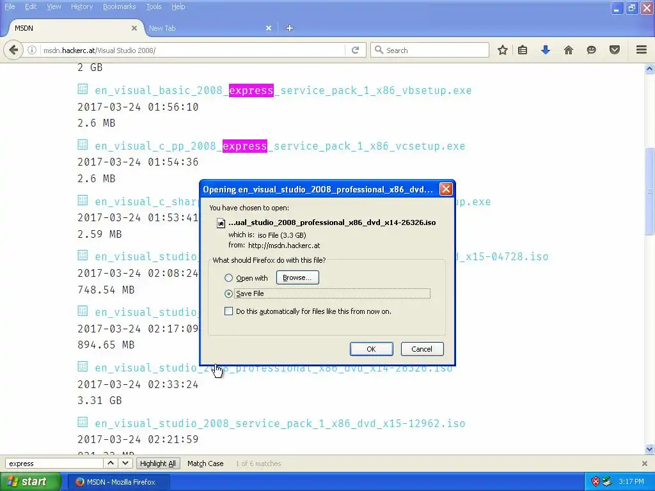Click scrollbar down arrow
655x491 pixels.
[x=650, y=449]
